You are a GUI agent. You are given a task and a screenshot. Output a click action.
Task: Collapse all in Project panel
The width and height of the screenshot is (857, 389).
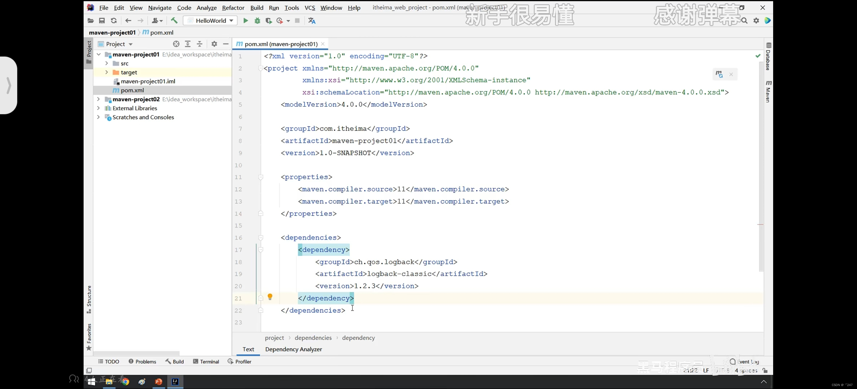(x=200, y=44)
